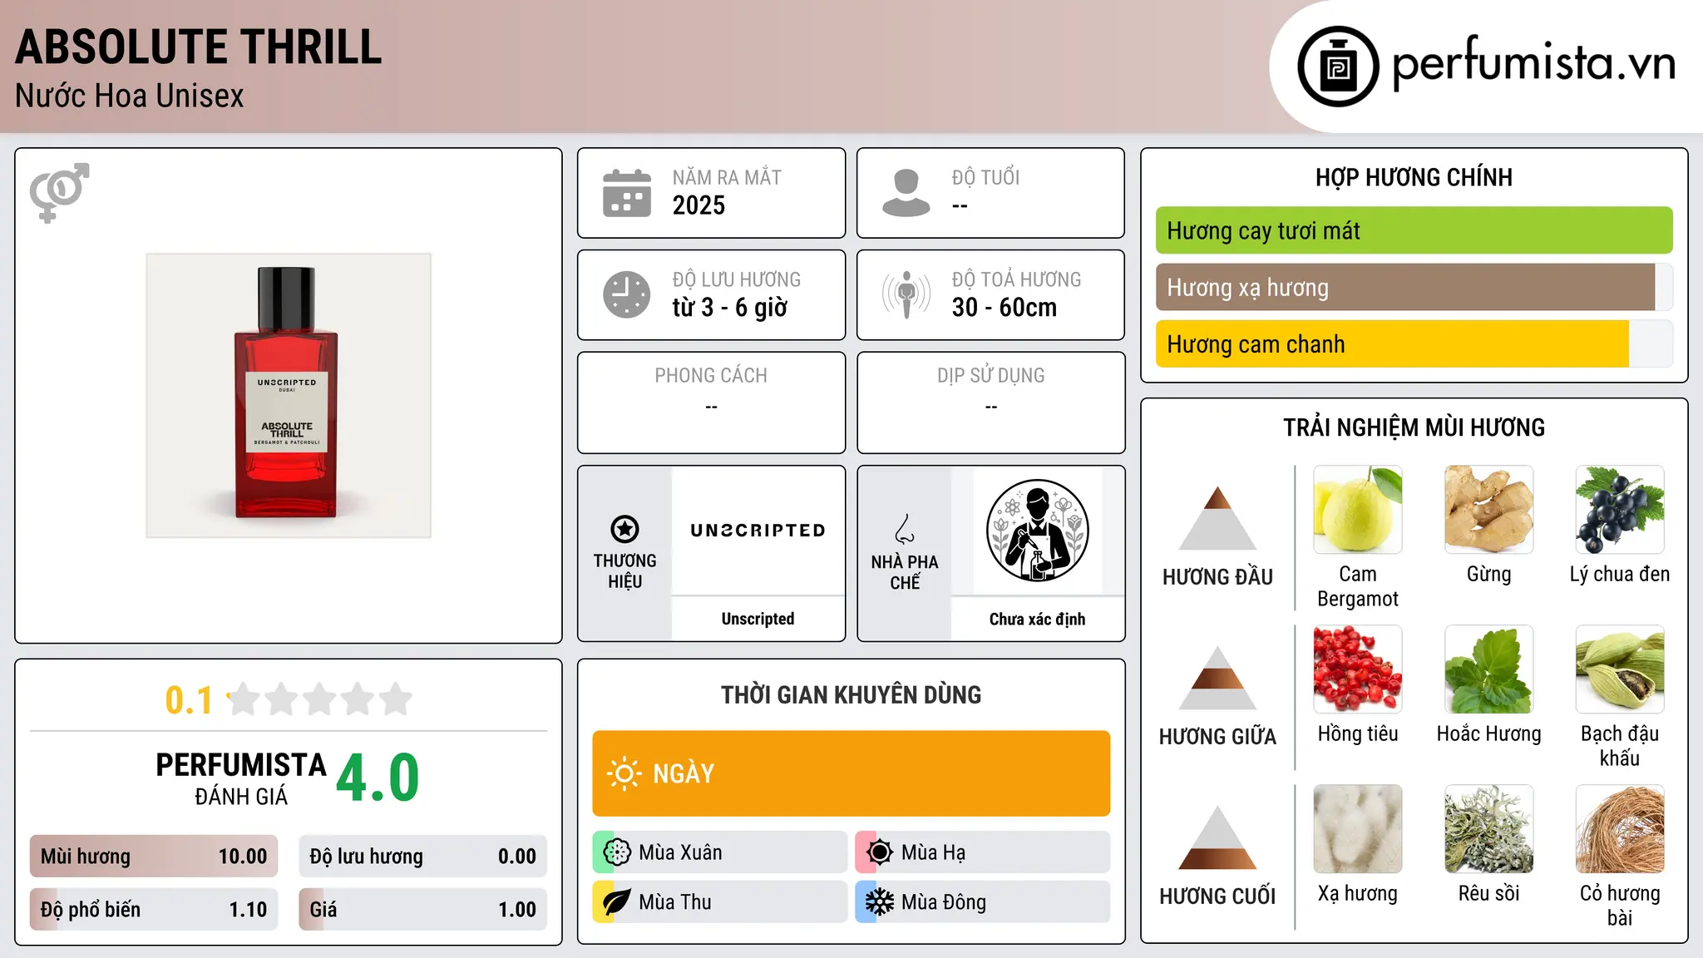Open the Gừng ginger note image

coord(1489,510)
